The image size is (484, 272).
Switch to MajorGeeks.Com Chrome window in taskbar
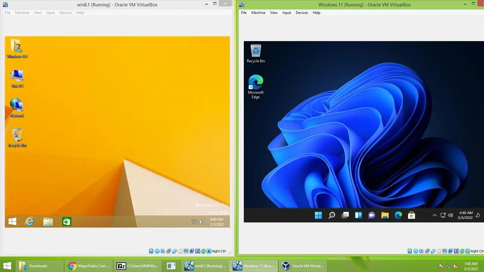point(89,266)
